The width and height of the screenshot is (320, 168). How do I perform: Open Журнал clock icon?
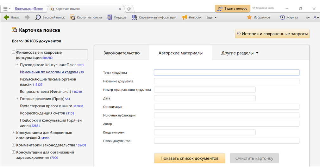[282, 17]
